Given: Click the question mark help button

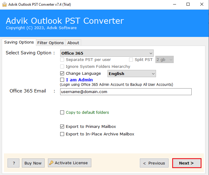Looking at the screenshot, I should 13,163.
